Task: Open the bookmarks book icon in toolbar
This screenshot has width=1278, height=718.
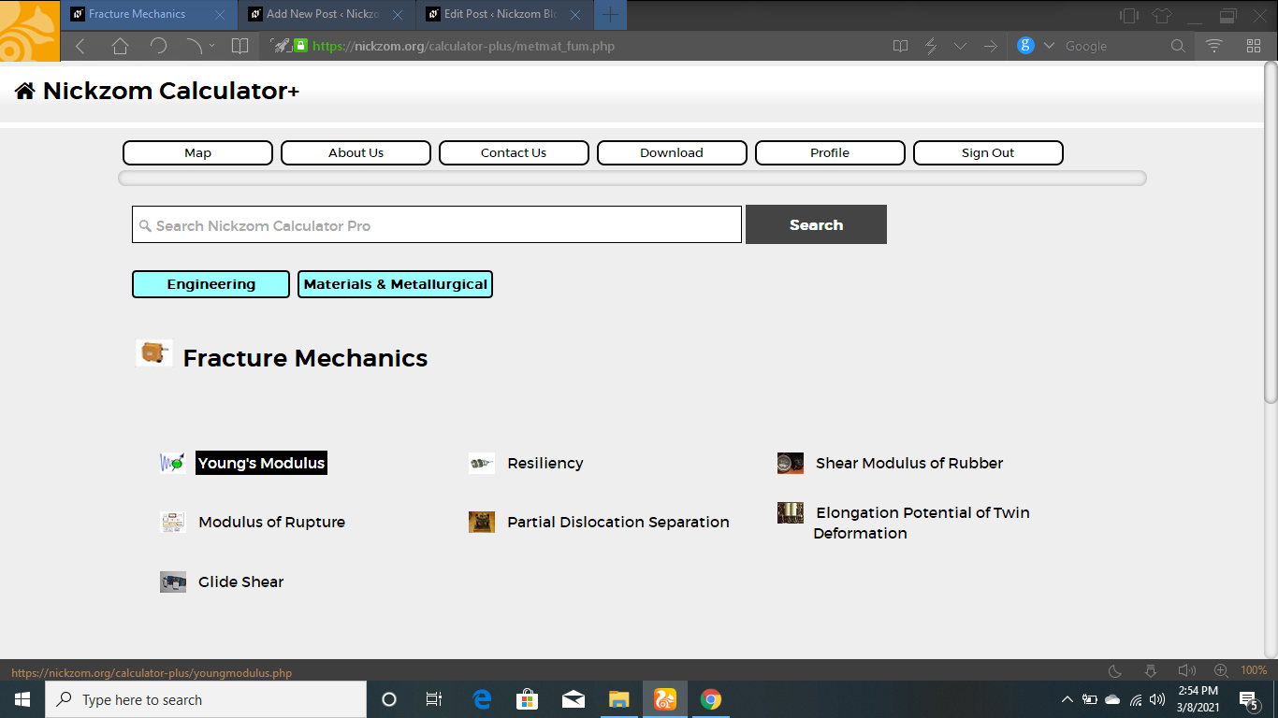Action: tap(240, 46)
